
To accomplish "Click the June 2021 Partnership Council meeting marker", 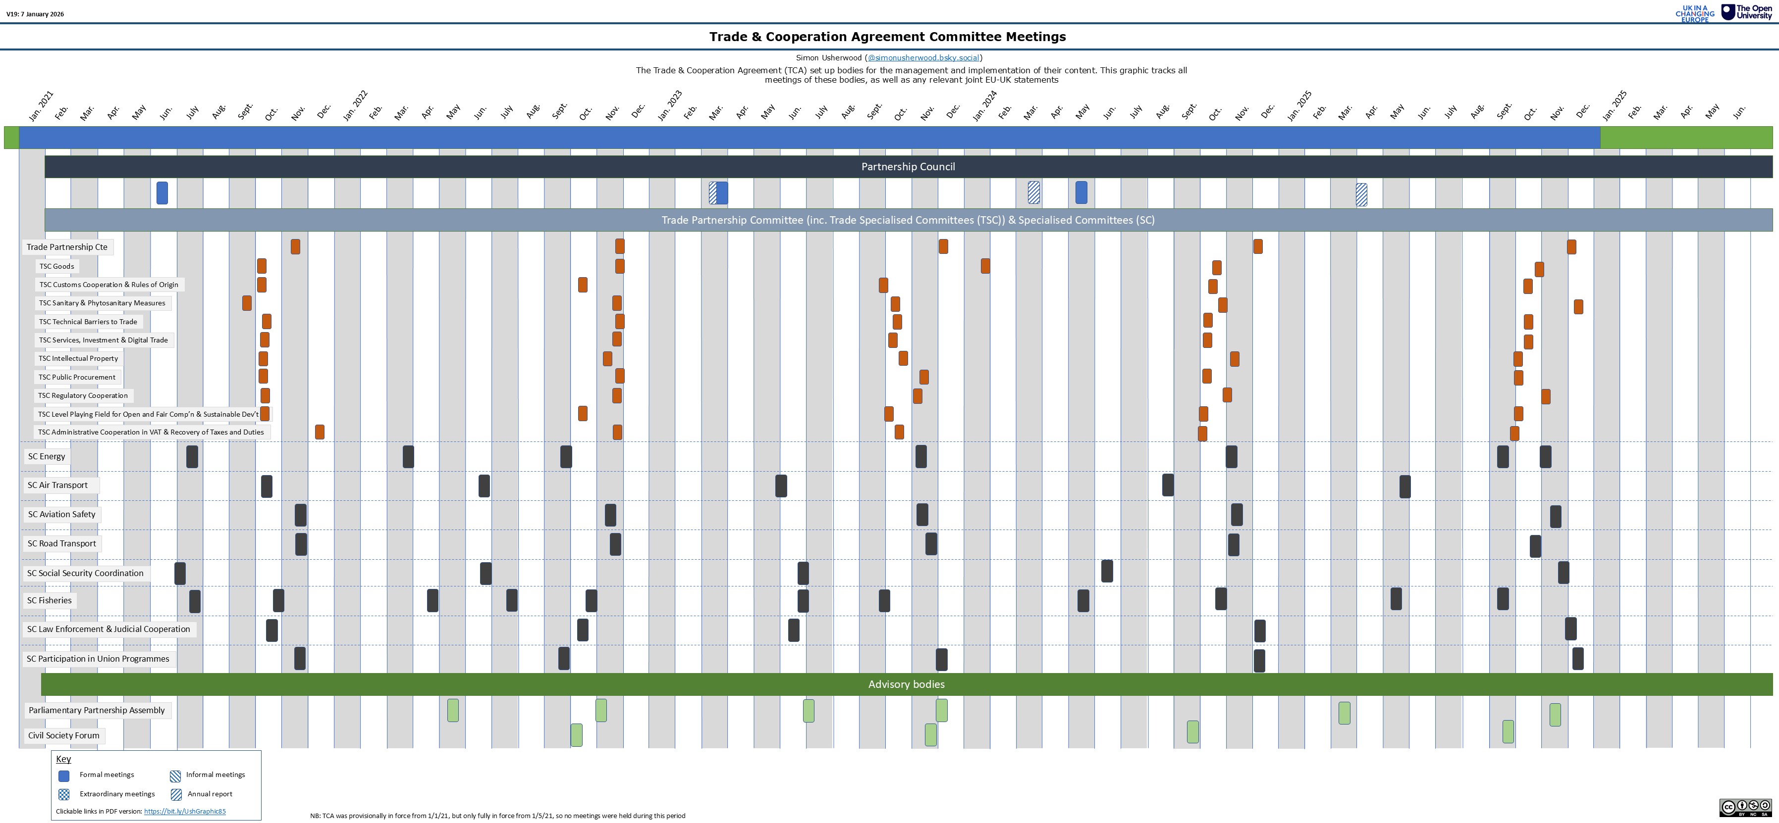I will click(162, 193).
